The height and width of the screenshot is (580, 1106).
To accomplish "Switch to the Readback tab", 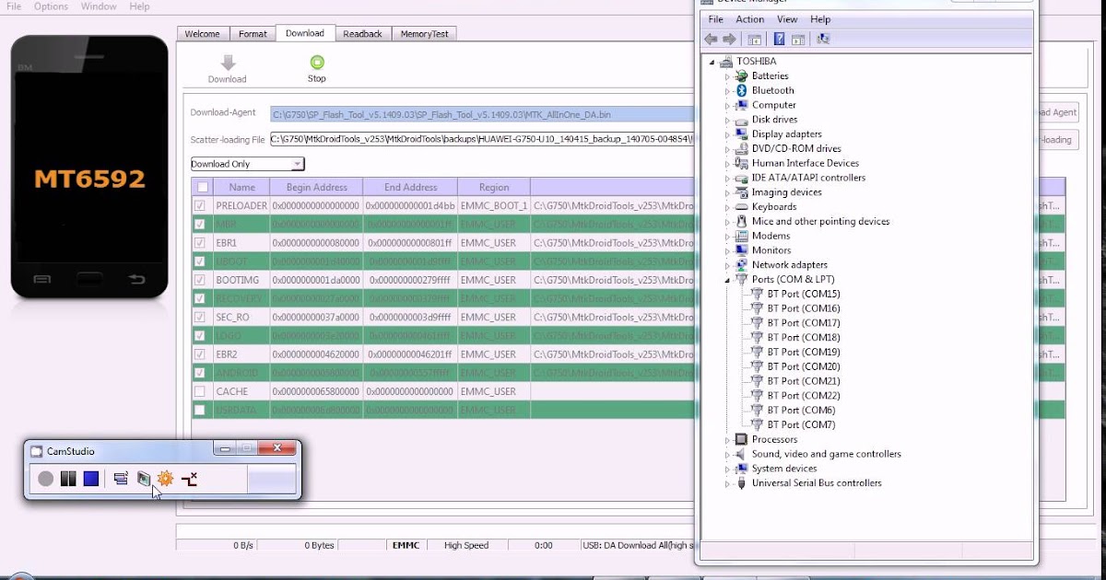I will click(362, 34).
